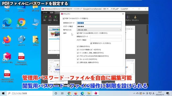Click the network tray icon
172x96 pixels.
150,93
